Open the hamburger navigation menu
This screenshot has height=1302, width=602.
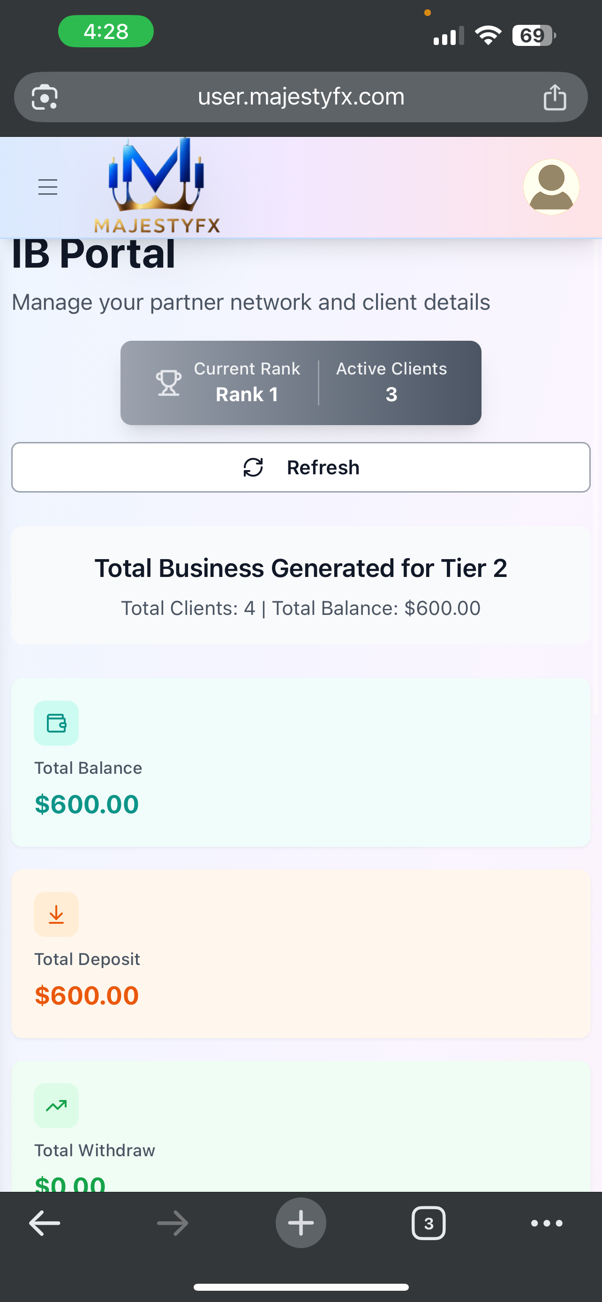tap(48, 187)
